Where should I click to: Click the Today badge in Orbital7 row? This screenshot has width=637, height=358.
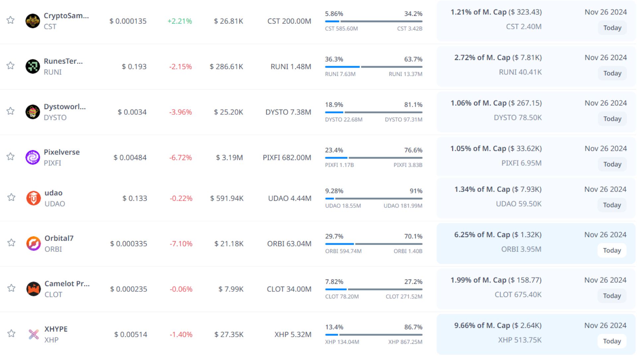(612, 250)
